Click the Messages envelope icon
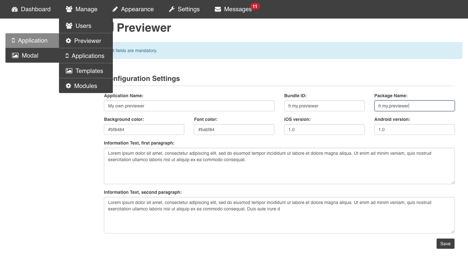Screen dimensions: 468x259 coord(218,9)
